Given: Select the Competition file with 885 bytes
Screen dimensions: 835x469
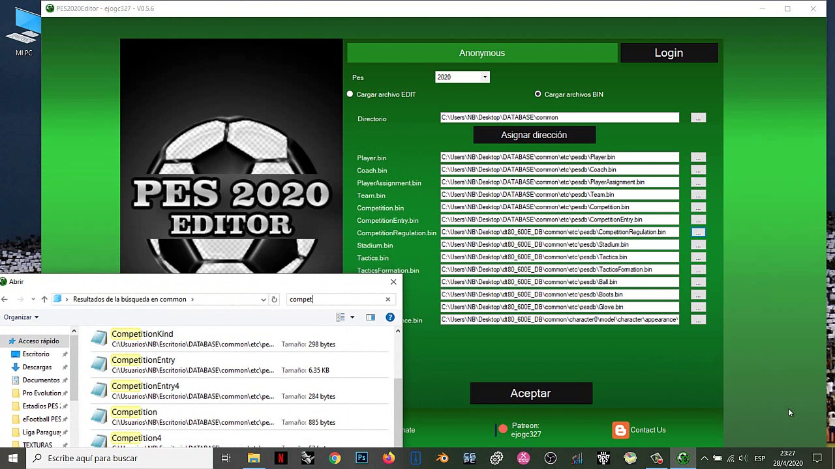Looking at the screenshot, I should click(239, 417).
